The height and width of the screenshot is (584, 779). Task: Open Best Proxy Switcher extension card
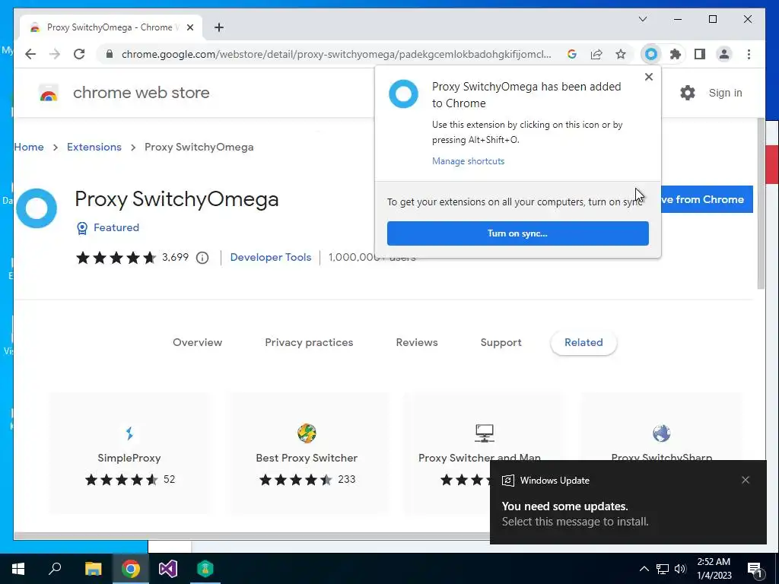pyautogui.click(x=307, y=453)
